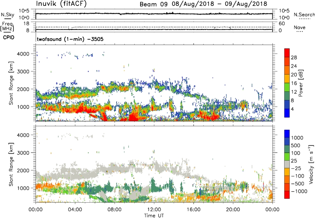Click the 'CPID' row label
Viewport: 315px width, 218px height.
[9, 37]
